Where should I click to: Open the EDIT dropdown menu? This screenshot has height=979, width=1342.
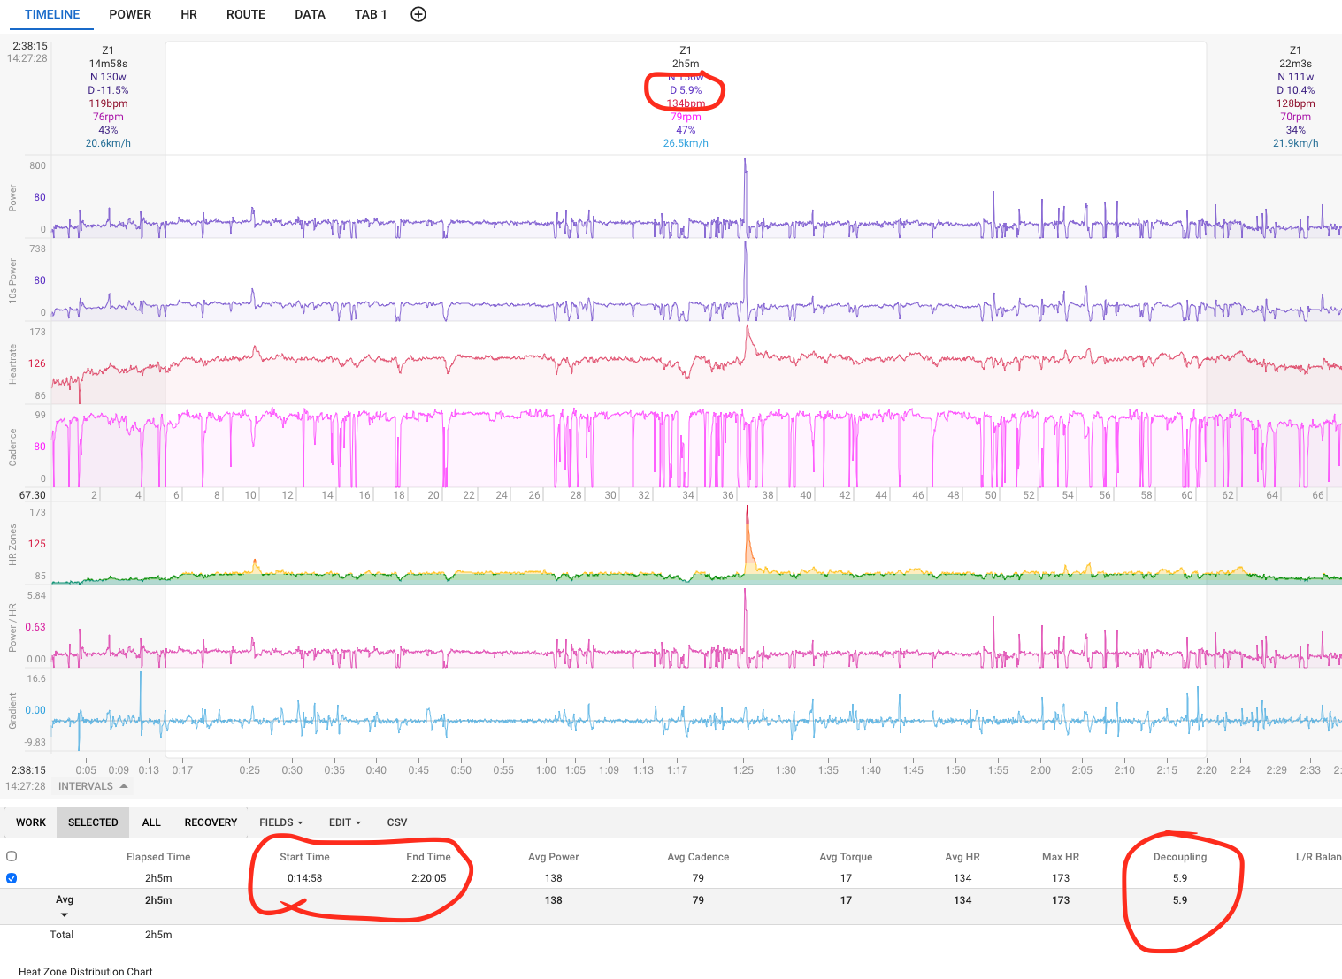344,822
